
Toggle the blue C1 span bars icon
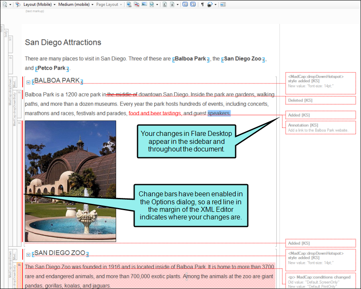point(193,4)
